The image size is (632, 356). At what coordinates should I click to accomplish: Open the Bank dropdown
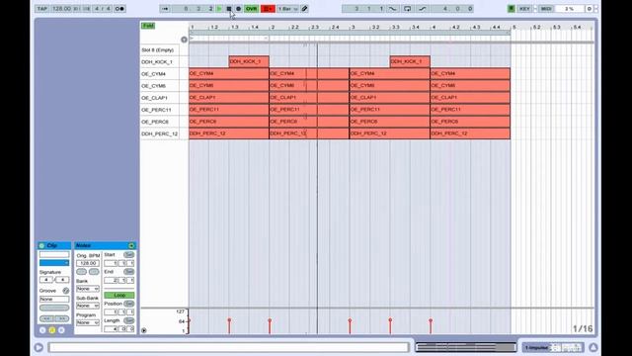pos(88,289)
